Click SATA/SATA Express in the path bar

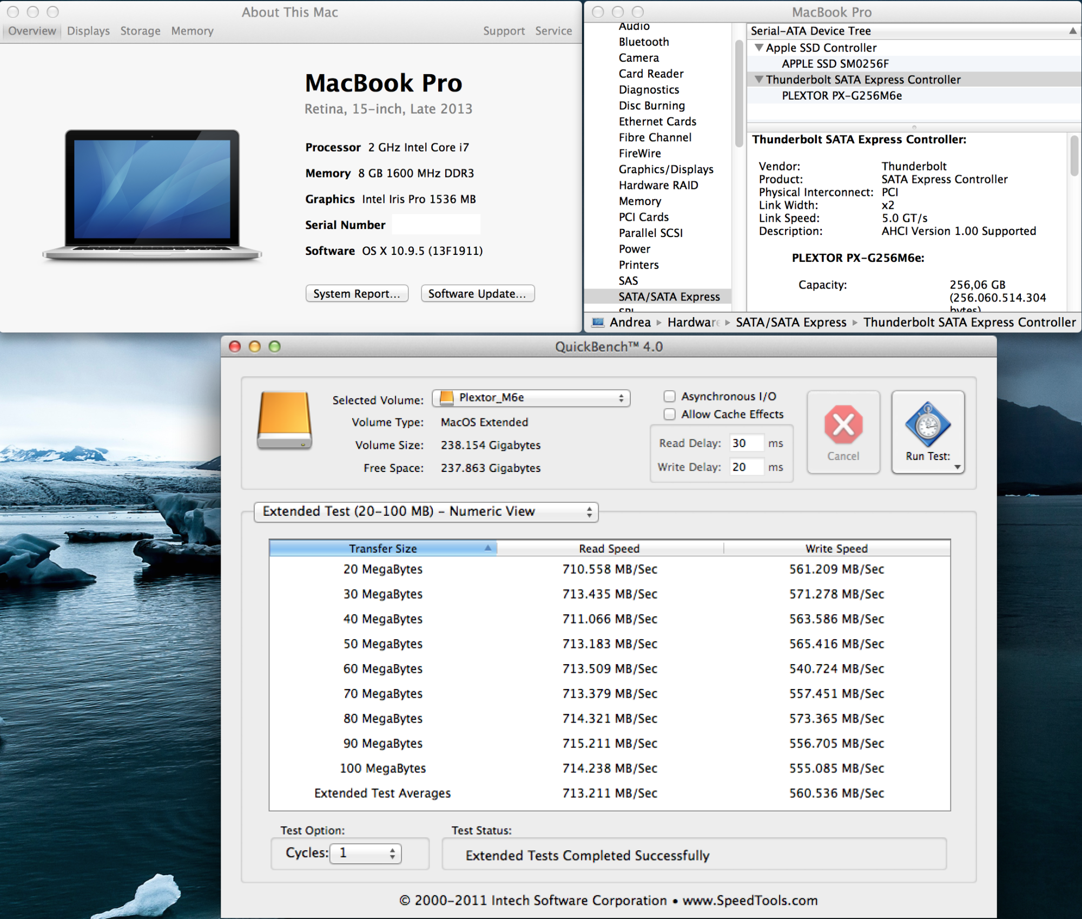791,323
